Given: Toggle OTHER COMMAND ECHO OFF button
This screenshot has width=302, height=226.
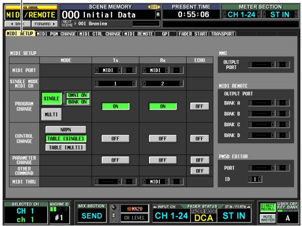Looking at the screenshot, I should click(x=200, y=171).
